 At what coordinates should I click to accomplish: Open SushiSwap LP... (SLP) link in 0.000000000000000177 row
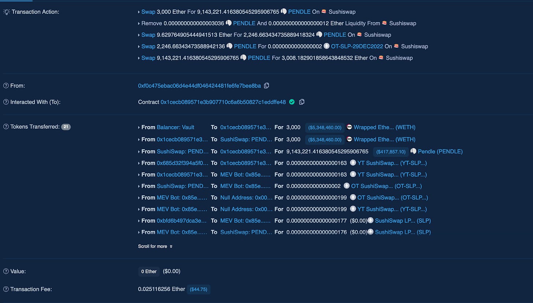pos(403,221)
